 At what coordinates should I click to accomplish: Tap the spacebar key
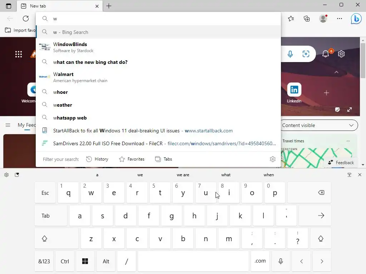193,261
